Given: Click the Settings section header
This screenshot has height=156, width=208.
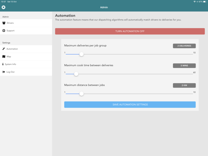Looking at the screenshot, I should coord(6,43).
